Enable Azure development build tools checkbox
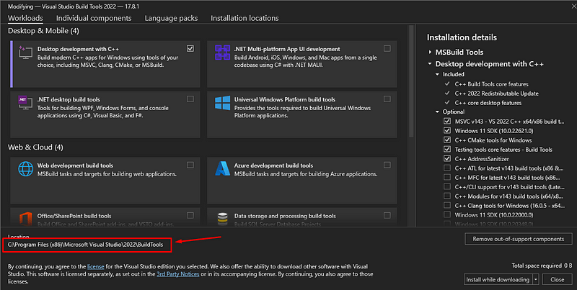577x290 pixels. point(387,165)
